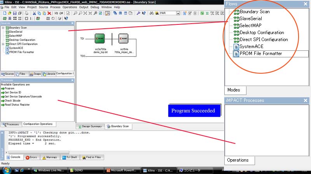Screen dimensions: 311x174
Task: Switch to the Files tab
Action: point(22,74)
